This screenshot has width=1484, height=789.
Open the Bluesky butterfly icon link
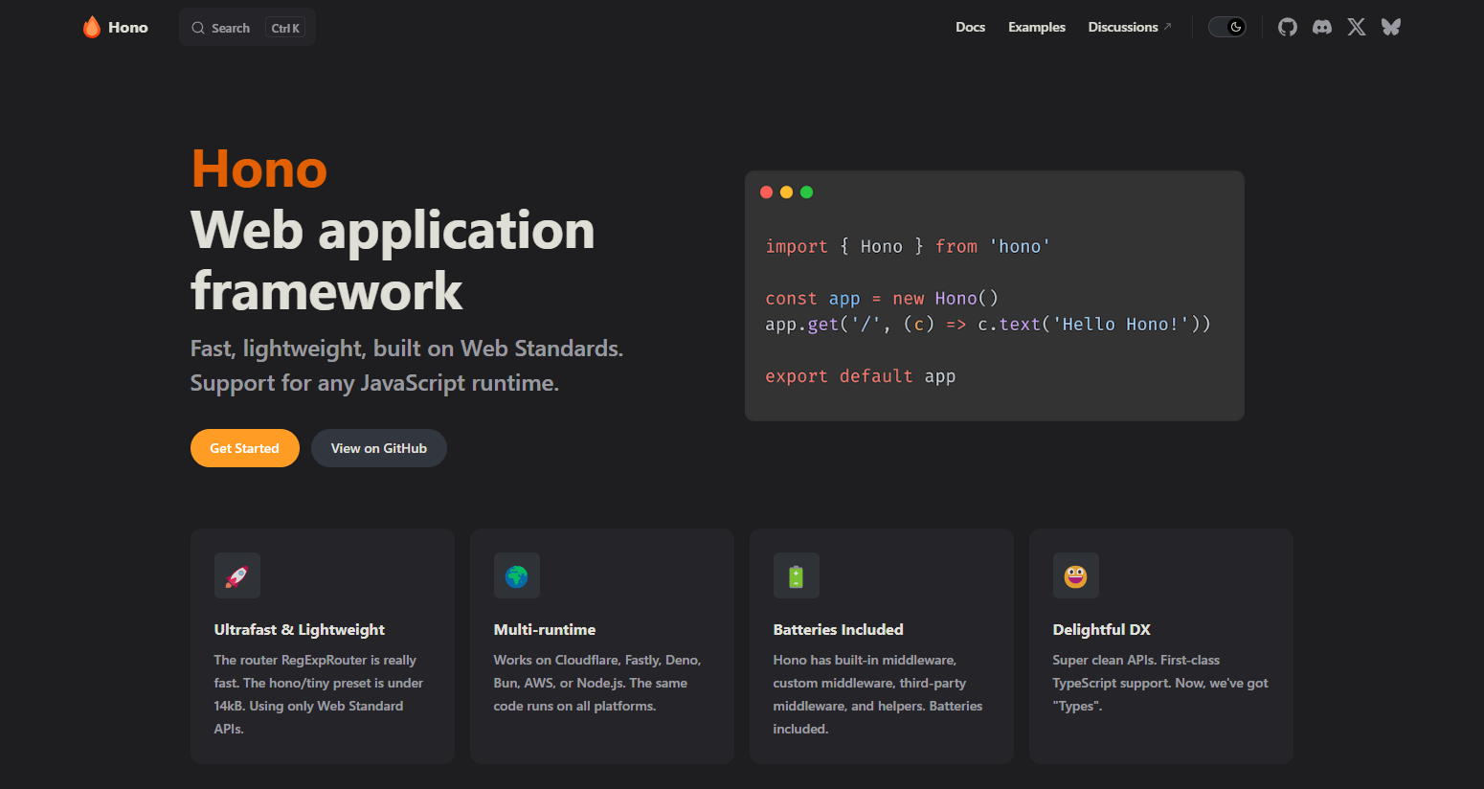1391,27
